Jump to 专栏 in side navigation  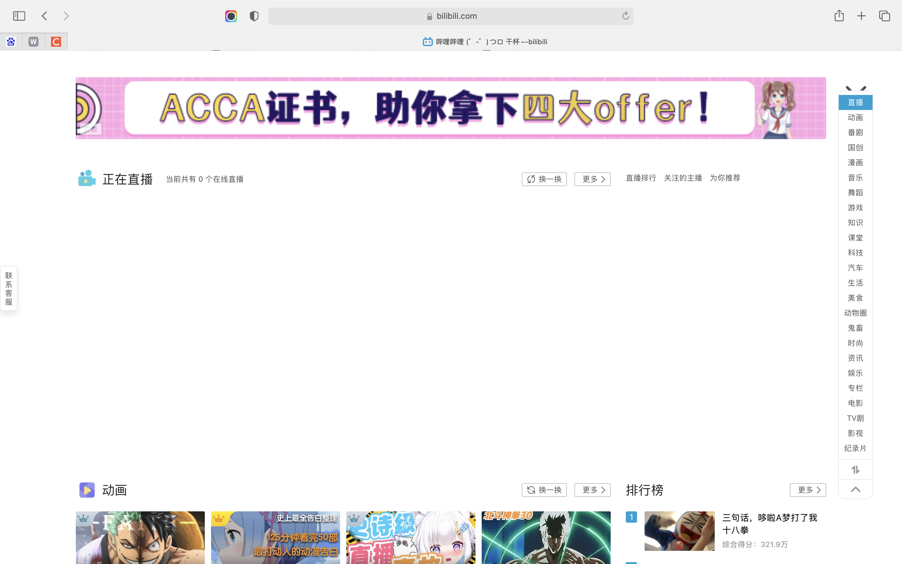(855, 388)
